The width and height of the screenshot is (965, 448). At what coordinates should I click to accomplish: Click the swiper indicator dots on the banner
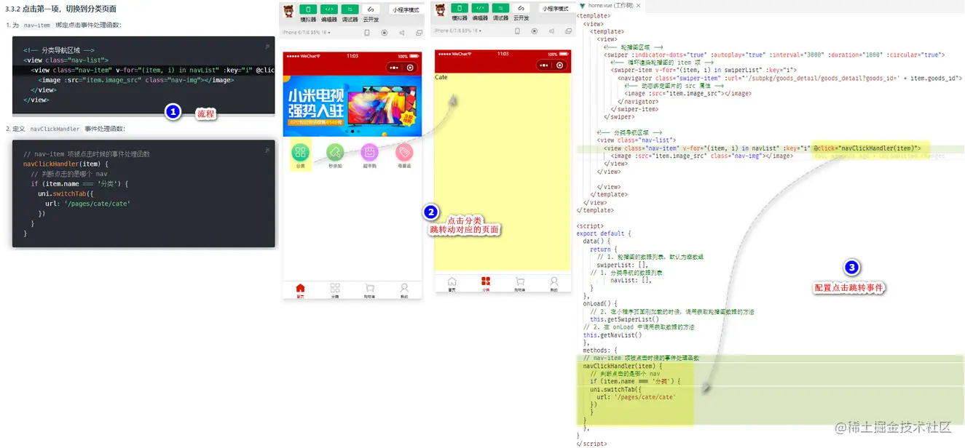tap(352, 132)
